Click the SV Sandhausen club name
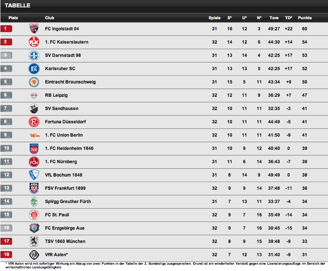This screenshot has height=271, width=328. 61,108
